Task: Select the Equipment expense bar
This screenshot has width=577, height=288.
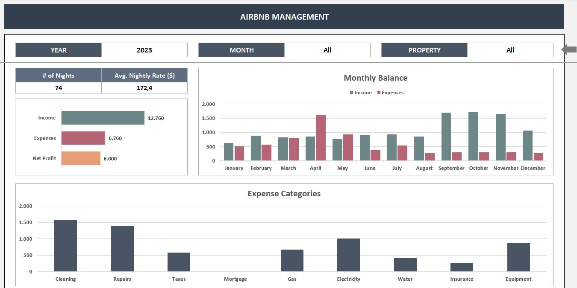Action: coord(518,257)
